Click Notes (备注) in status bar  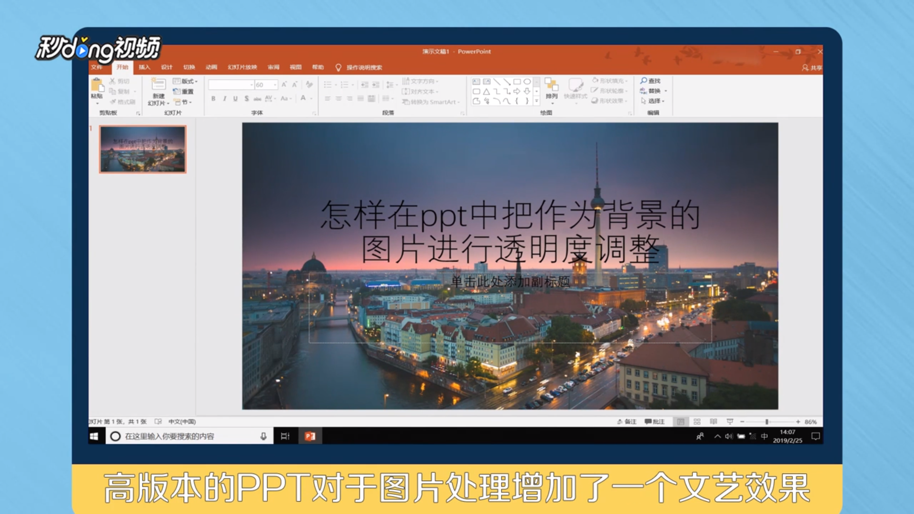point(627,422)
